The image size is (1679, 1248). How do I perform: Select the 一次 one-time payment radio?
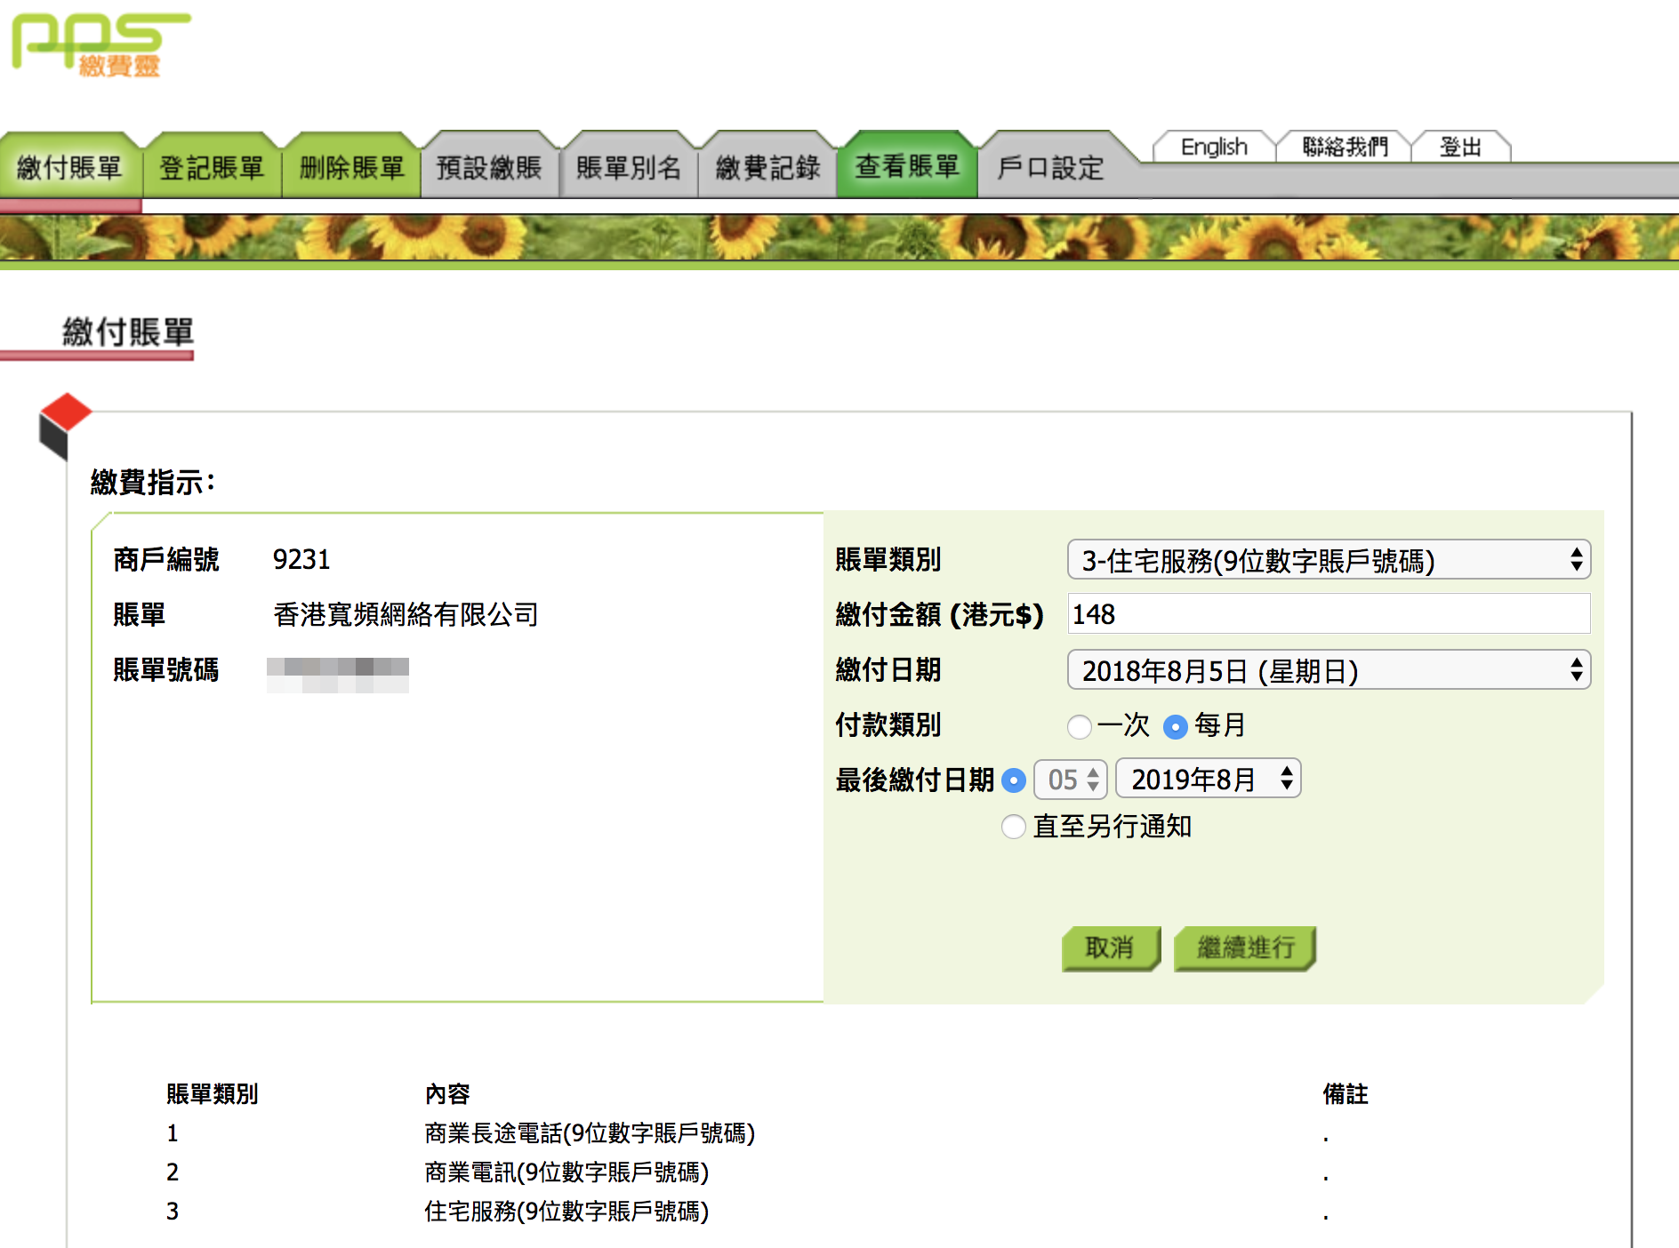[x=1080, y=726]
